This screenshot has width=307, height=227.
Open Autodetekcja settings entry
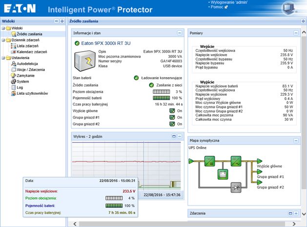coord(27,63)
